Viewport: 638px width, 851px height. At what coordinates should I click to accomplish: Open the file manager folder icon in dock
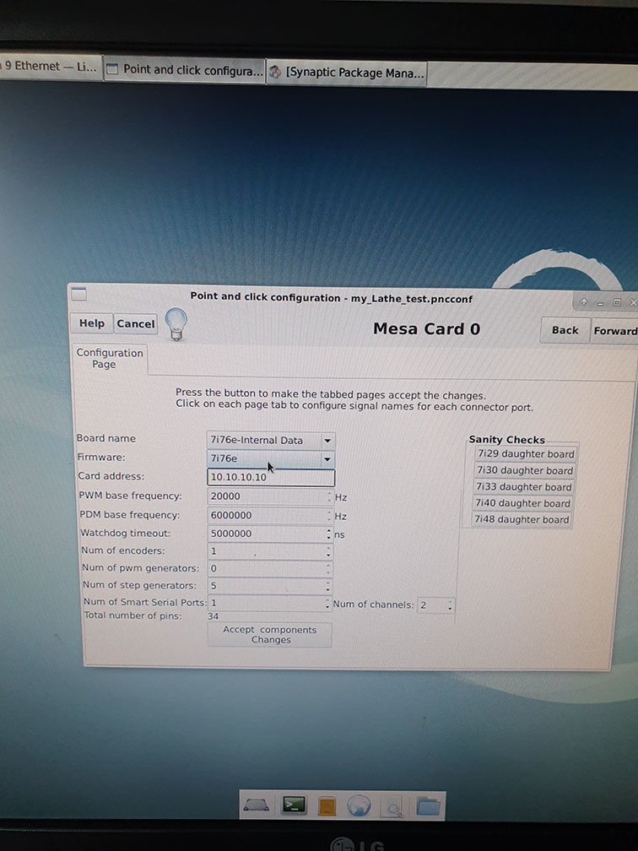tap(428, 806)
